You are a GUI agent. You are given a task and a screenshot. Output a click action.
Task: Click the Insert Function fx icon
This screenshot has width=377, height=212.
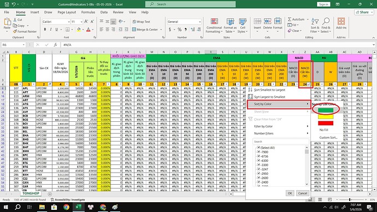coord(55,45)
